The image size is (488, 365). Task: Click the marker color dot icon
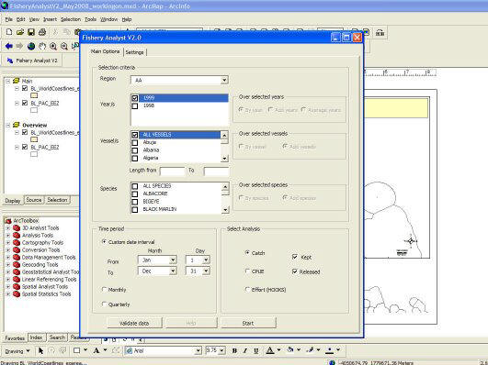click(329, 350)
